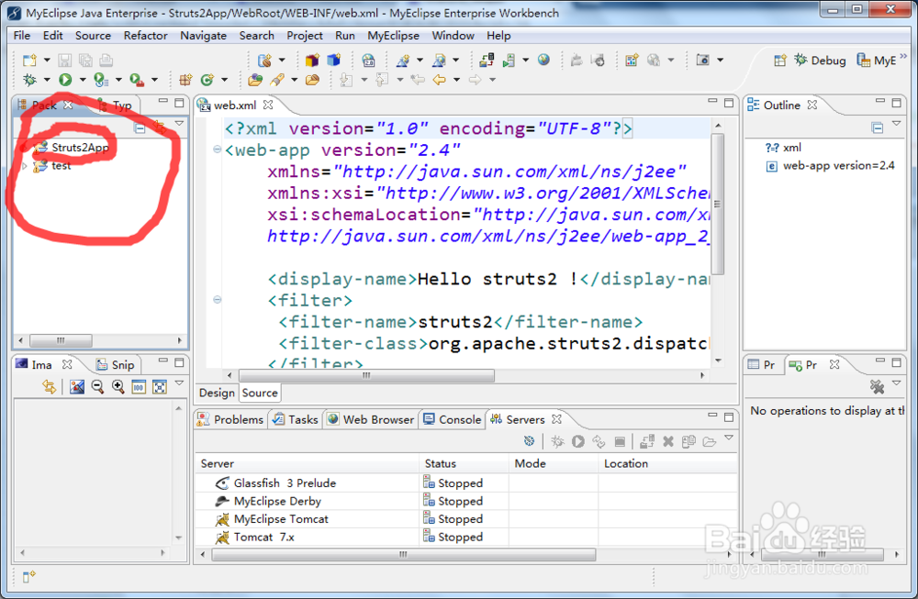Image resolution: width=918 pixels, height=599 pixels.
Task: Collapse the filter element fold marker
Action: pyautogui.click(x=218, y=300)
